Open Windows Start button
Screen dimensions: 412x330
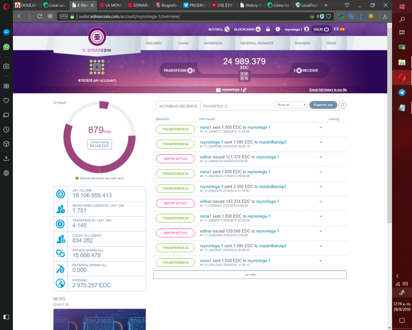pyautogui.click(x=402, y=6)
